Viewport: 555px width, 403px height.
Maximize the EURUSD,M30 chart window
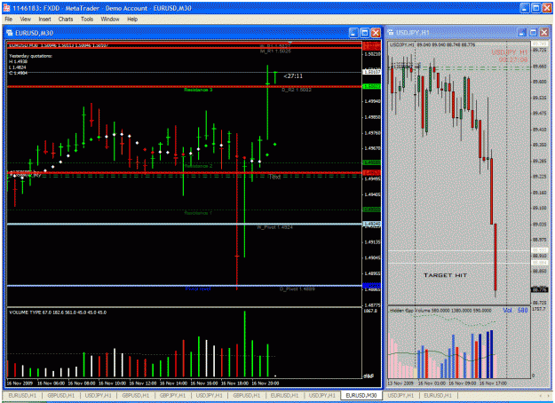pyautogui.click(x=365, y=33)
